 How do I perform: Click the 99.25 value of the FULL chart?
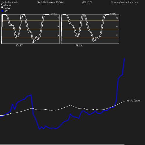point(113,14)
